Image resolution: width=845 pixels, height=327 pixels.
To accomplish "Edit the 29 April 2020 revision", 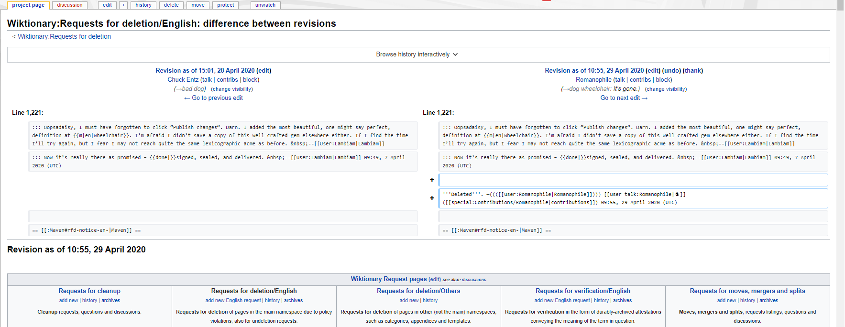I will [653, 70].
